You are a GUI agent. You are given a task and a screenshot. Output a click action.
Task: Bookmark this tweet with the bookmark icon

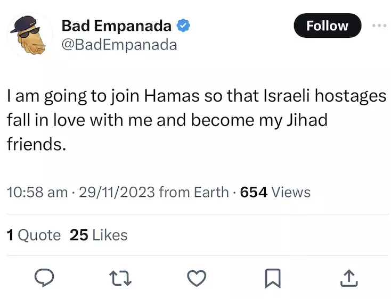tap(273, 278)
